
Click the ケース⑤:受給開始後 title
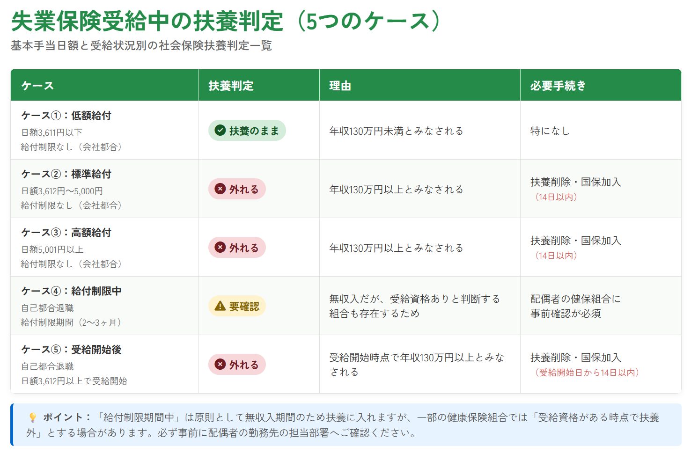[71, 350]
